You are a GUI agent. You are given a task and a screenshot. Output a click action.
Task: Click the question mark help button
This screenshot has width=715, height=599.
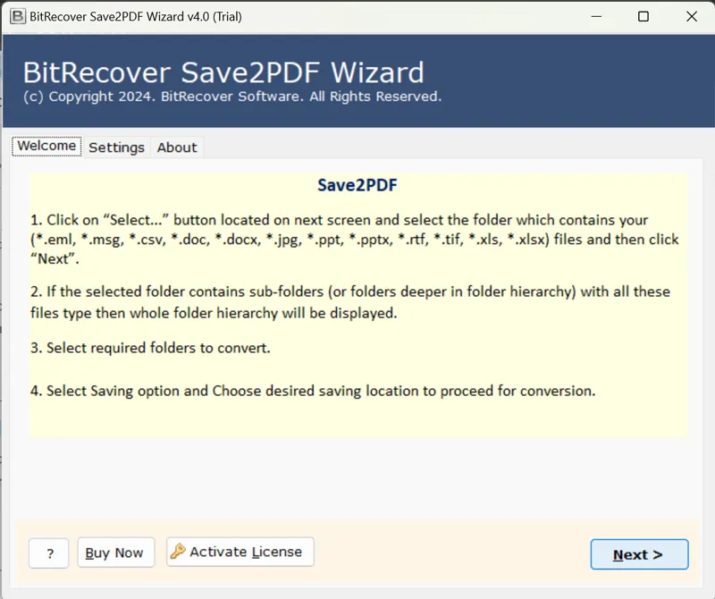click(x=49, y=553)
